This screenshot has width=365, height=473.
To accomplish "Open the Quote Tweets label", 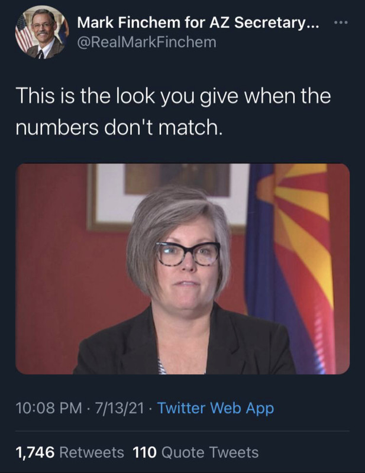I will tap(210, 452).
